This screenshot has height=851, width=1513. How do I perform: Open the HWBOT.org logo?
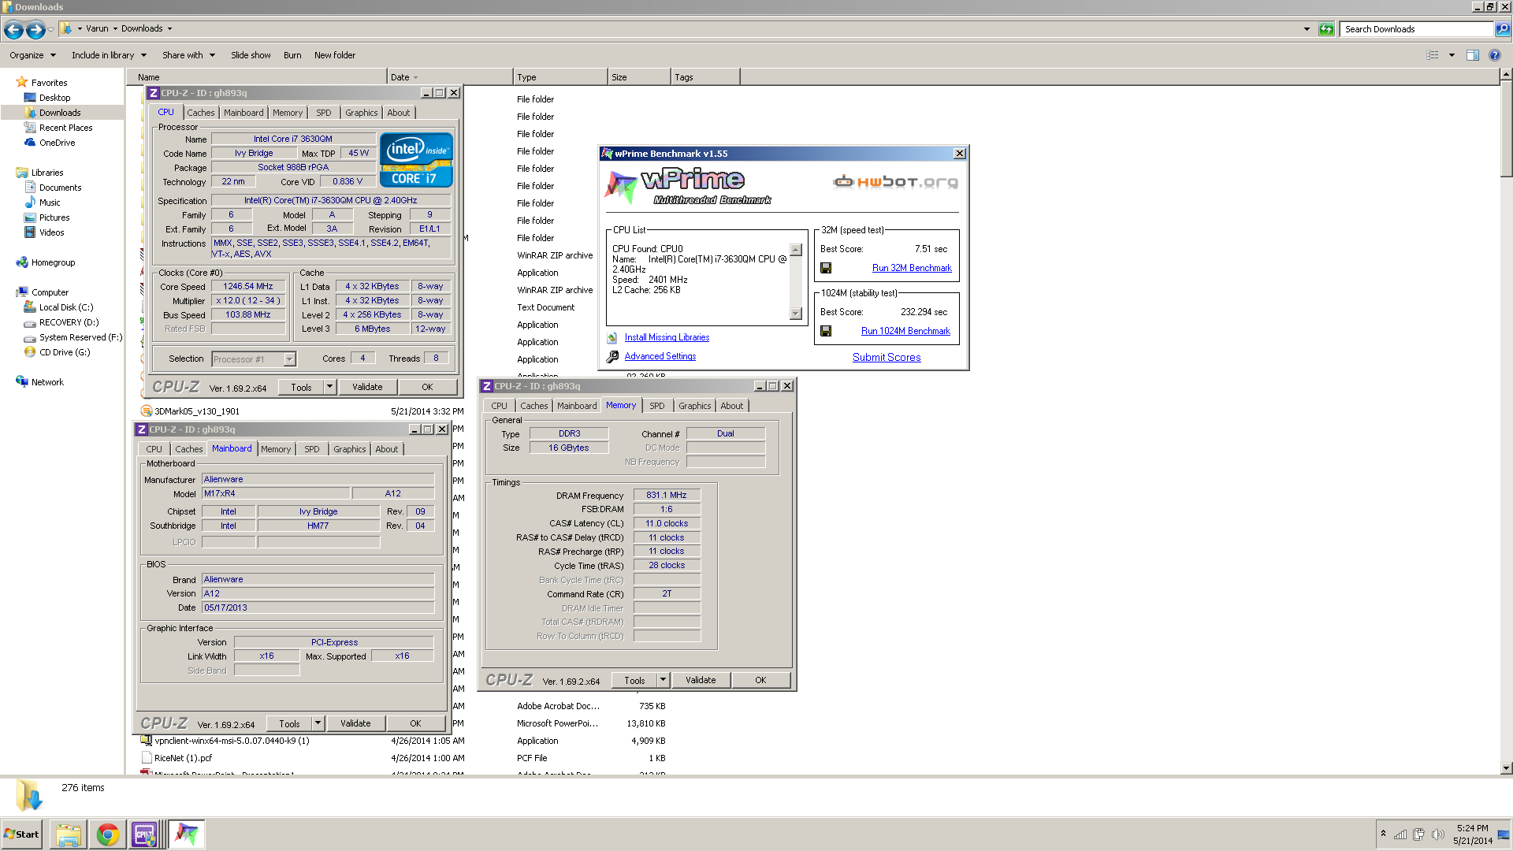[895, 182]
